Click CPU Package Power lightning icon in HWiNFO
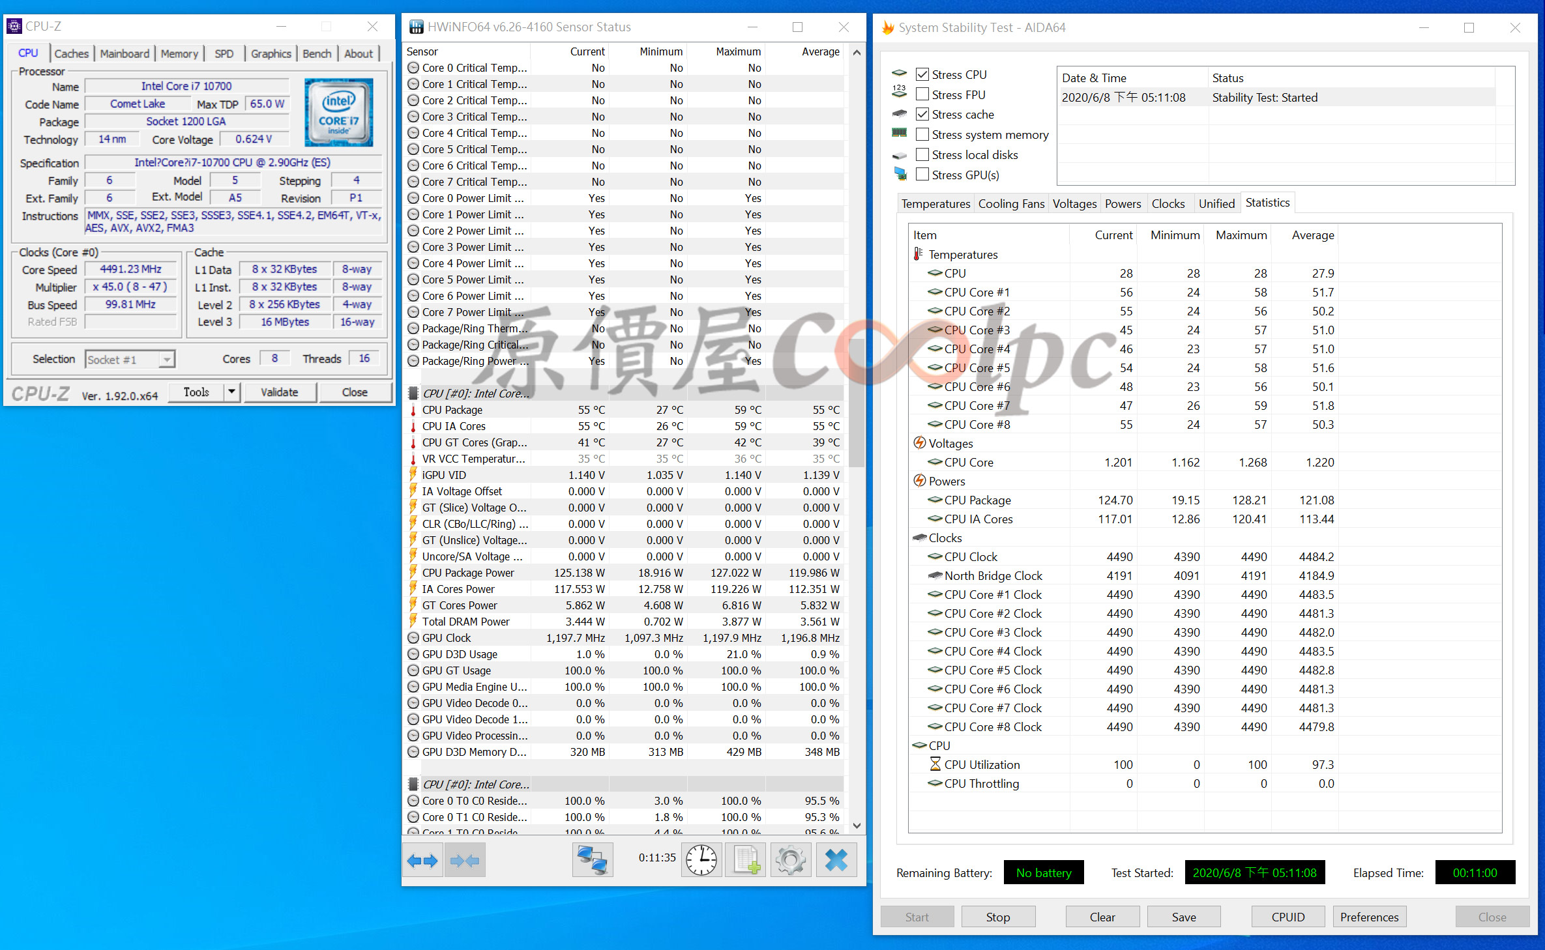The image size is (1545, 950). [x=413, y=573]
